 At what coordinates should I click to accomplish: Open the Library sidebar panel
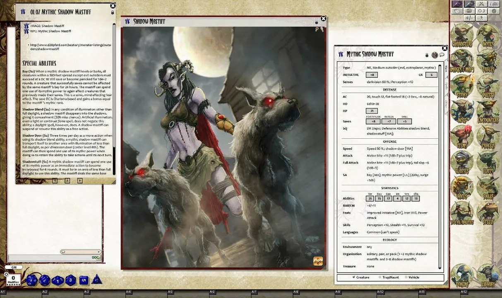pyautogui.click(x=488, y=276)
